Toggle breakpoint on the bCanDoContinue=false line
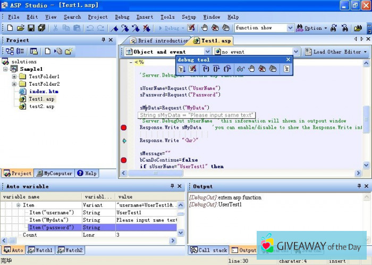The width and height of the screenshot is (372, 265). pyautogui.click(x=124, y=160)
